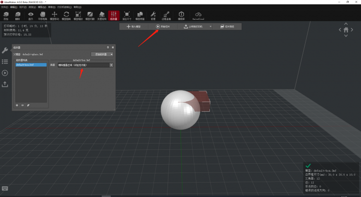Click the plus icon below modifier list

click(x=17, y=105)
